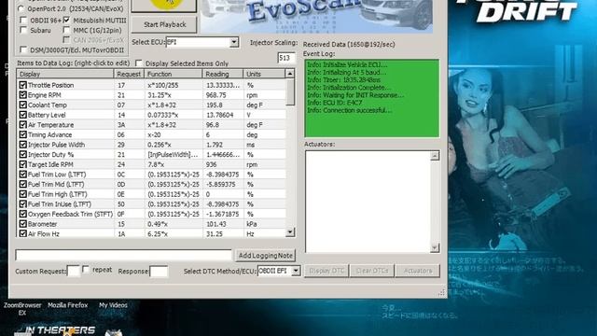Image resolution: width=597 pixels, height=336 pixels.
Task: Toggle the DSM/3000GT/Ed. MUTovrOBDII checkbox
Action: (23, 49)
